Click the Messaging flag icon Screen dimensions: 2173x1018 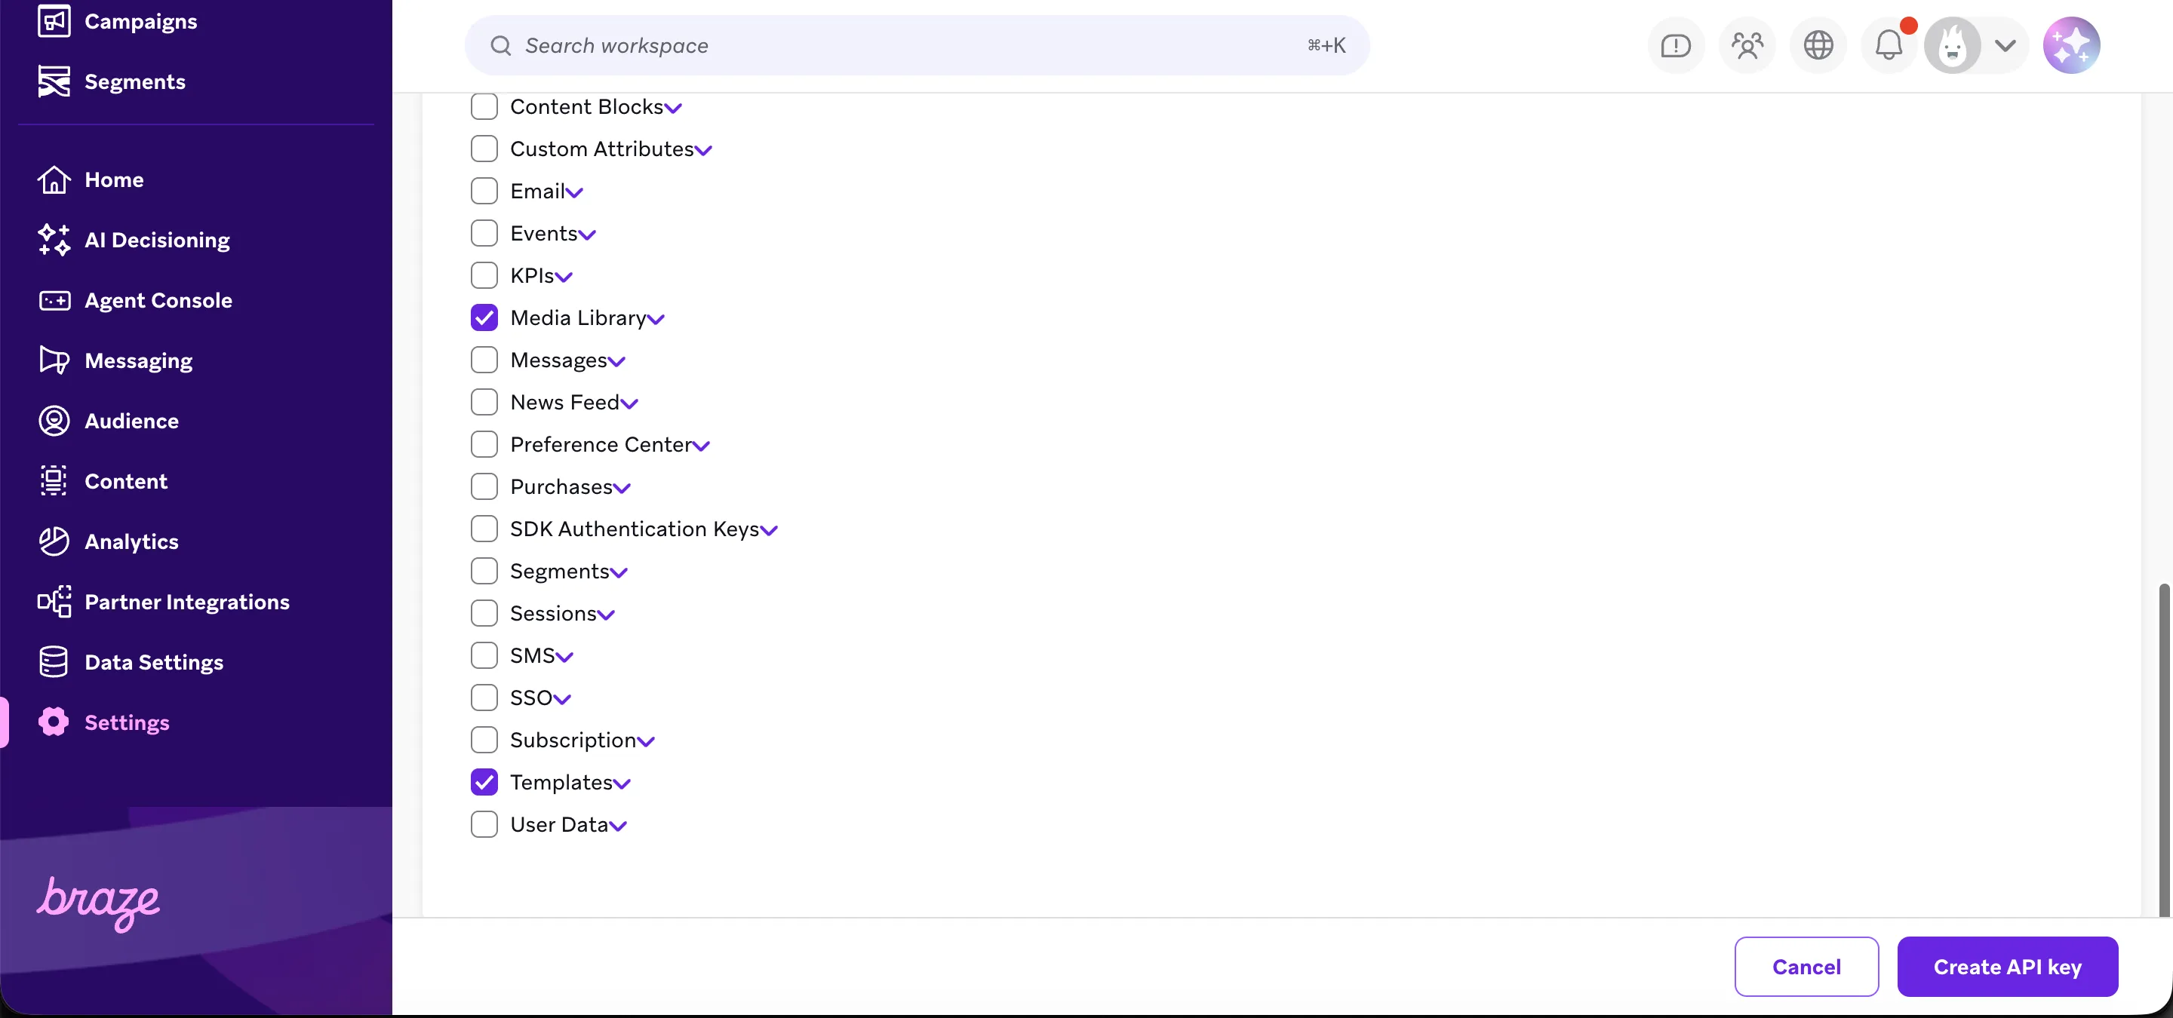(54, 360)
